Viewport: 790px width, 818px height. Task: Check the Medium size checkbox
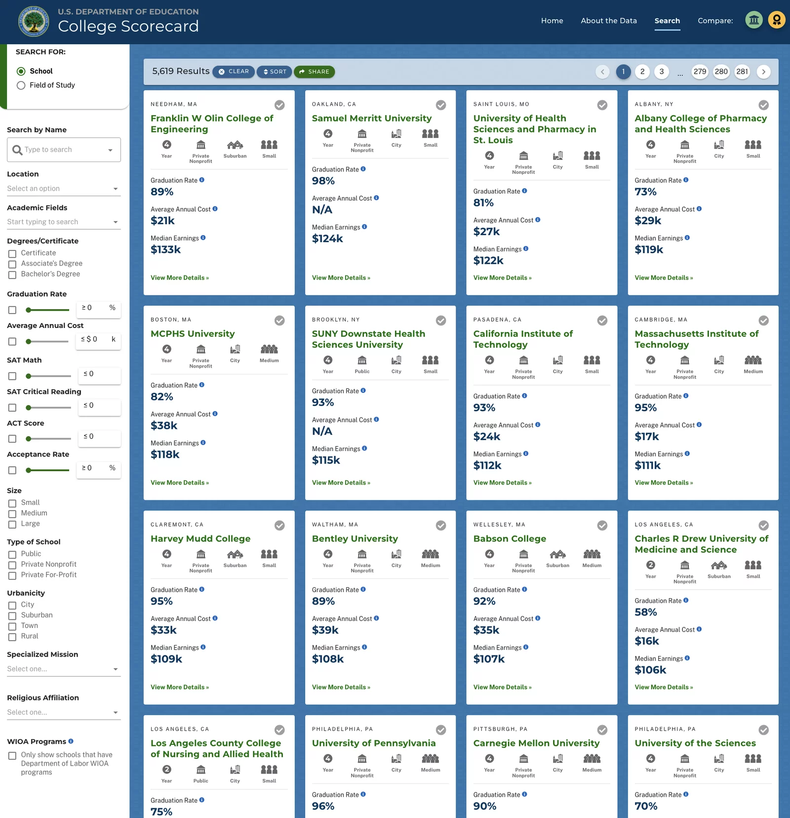click(x=12, y=514)
